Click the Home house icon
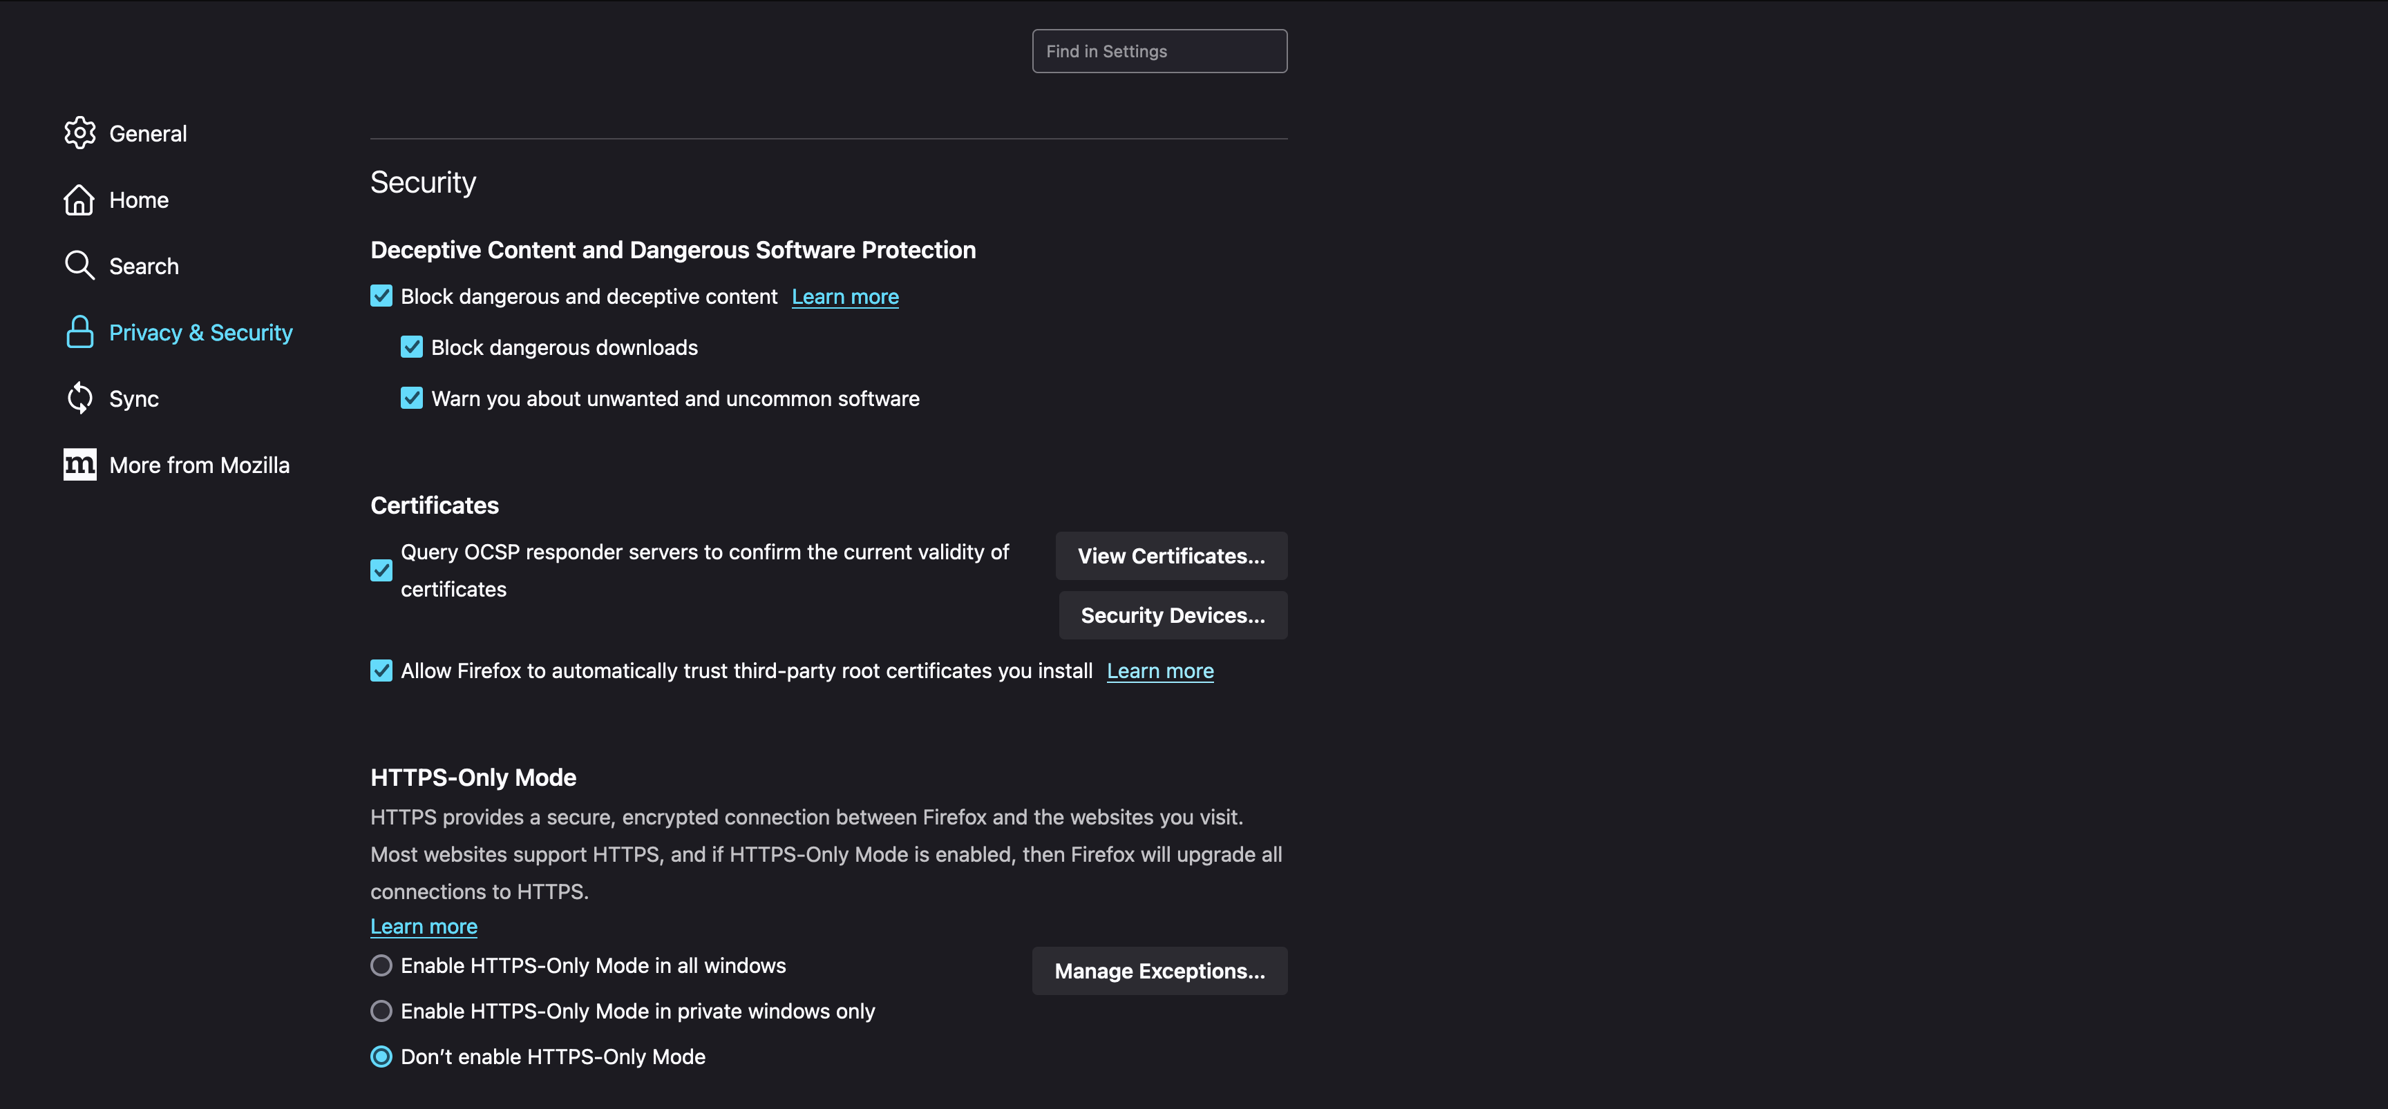The width and height of the screenshot is (2388, 1109). [79, 199]
